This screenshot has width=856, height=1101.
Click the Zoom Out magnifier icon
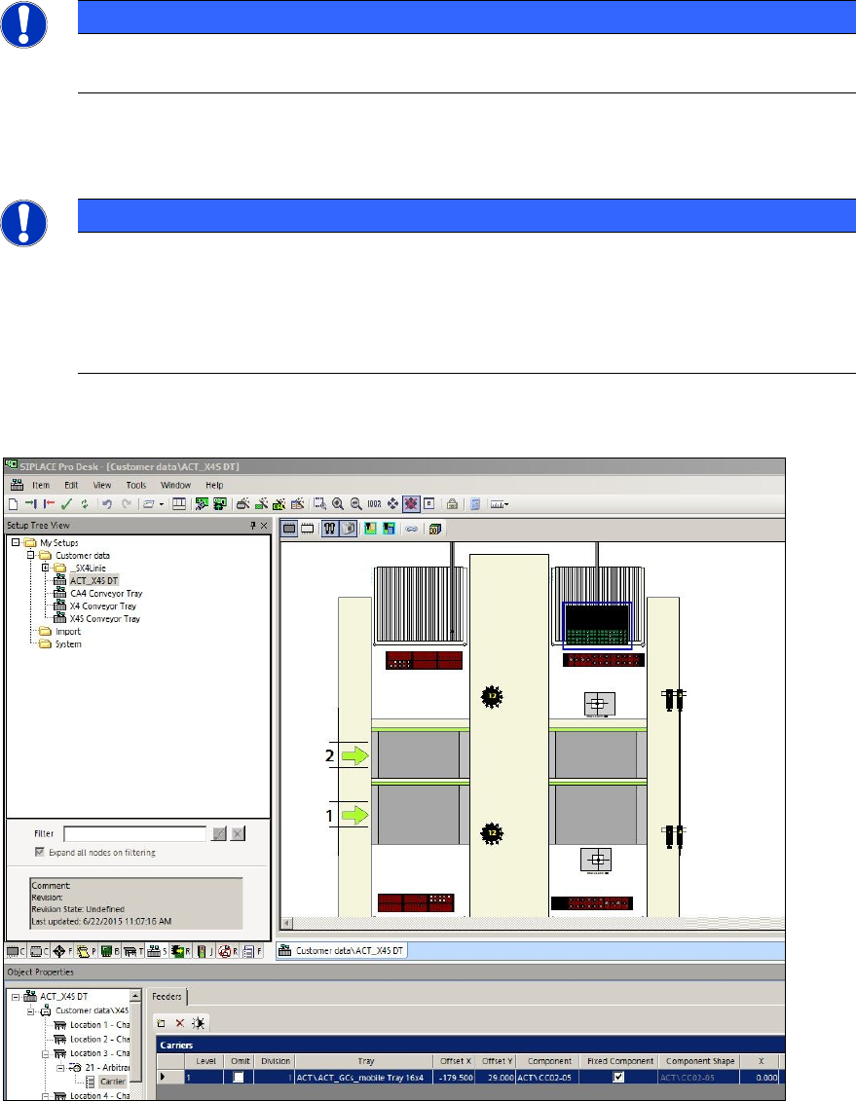[356, 504]
